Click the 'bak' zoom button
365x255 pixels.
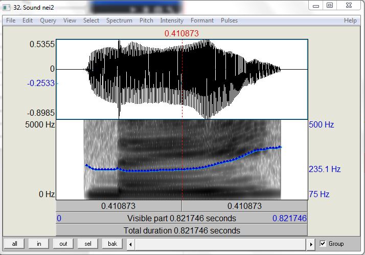[112, 244]
